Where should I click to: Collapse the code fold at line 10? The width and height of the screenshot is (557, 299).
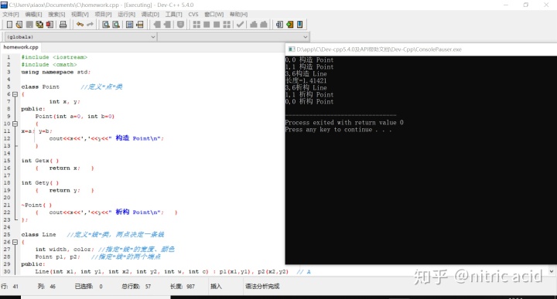[x=15, y=124]
